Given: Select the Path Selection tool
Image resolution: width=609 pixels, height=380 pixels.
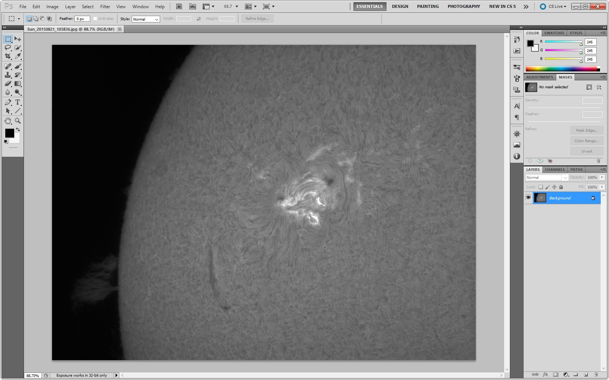Looking at the screenshot, I should [8, 111].
